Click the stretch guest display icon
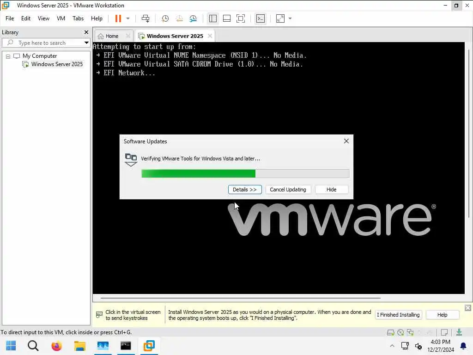This screenshot has width=473, height=355. [x=280, y=18]
